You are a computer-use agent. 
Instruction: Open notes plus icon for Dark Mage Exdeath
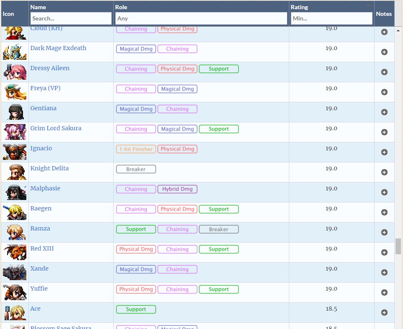[384, 52]
